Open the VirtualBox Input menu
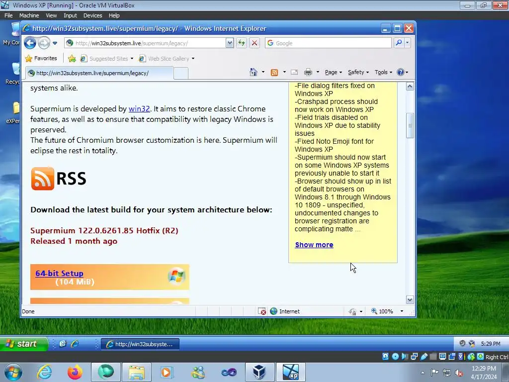Viewport: 509px width, 382px height. click(70, 15)
